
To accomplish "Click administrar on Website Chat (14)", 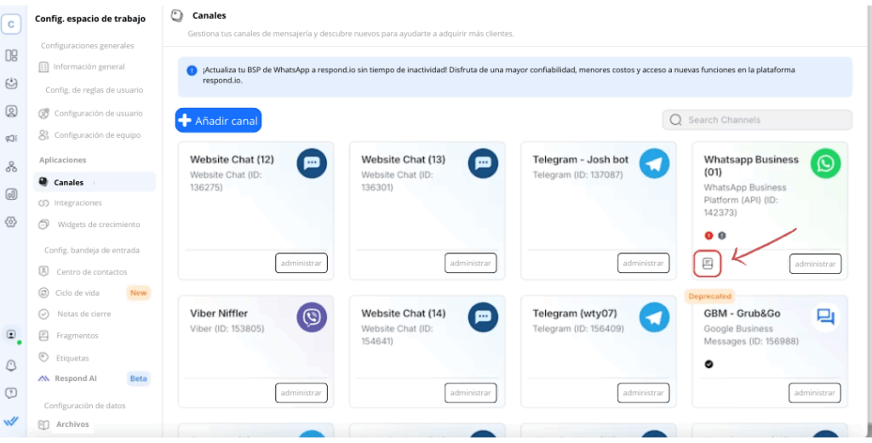I will (470, 393).
